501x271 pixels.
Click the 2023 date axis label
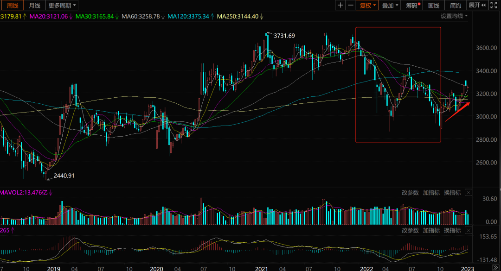tap(468, 268)
